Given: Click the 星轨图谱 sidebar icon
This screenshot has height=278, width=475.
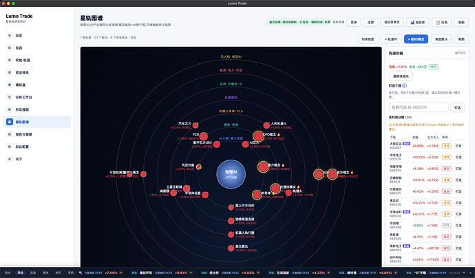Looking at the screenshot, I should (10, 122).
